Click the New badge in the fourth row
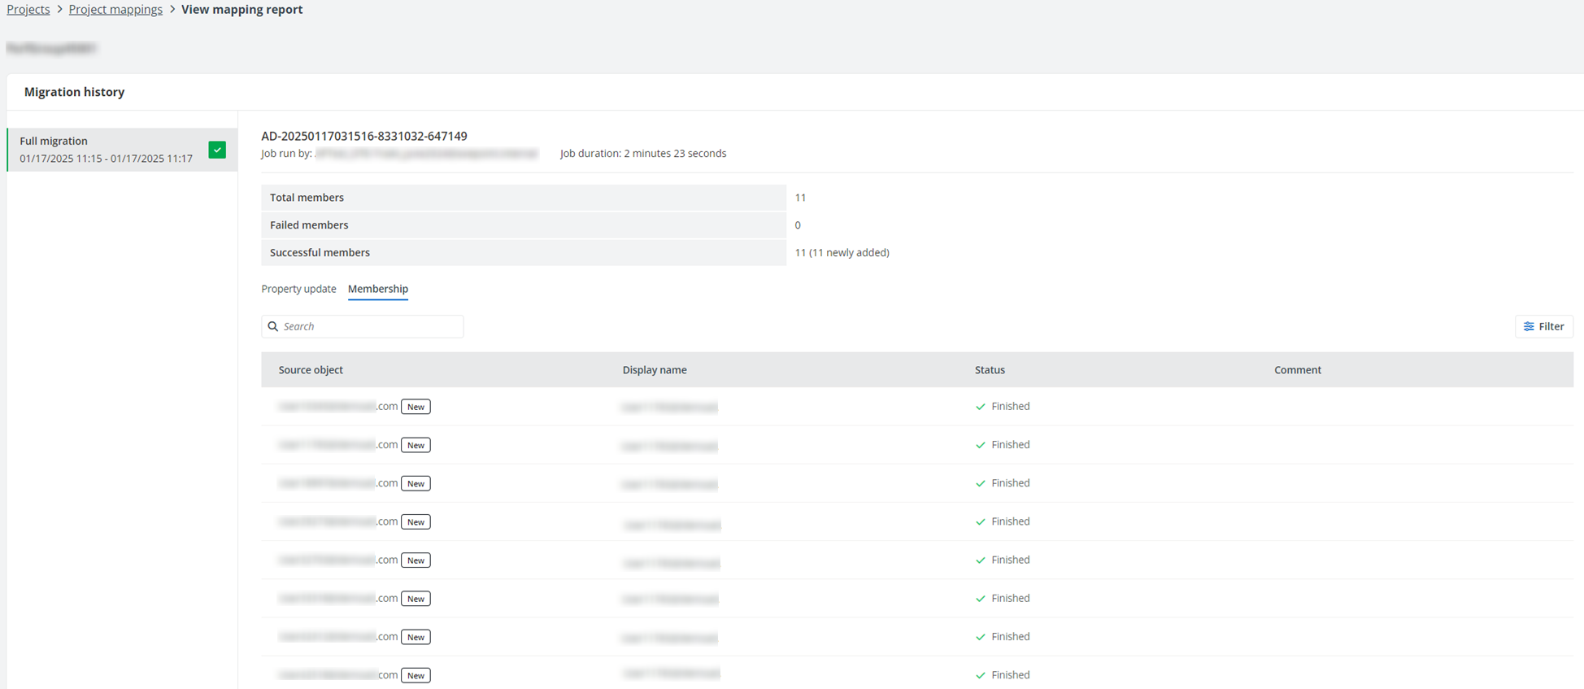Screen dimensions: 1584x689 pos(416,521)
